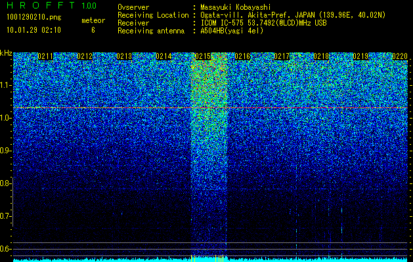Click the 'Receiver' field label
Screen dimensions: 413x262
[x=133, y=23]
